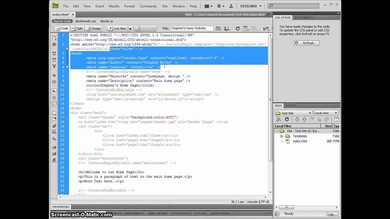Viewport: 390px width, 219px height.
Task: Click Balance Braces icon in coding toolbar
Action: [x=54, y=82]
